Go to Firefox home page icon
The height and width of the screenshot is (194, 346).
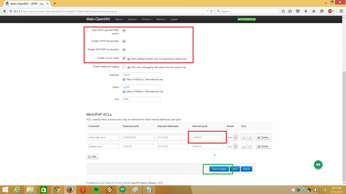(x=314, y=11)
